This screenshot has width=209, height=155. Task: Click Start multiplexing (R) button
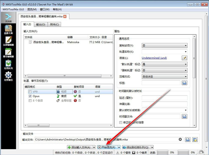(x=107, y=147)
